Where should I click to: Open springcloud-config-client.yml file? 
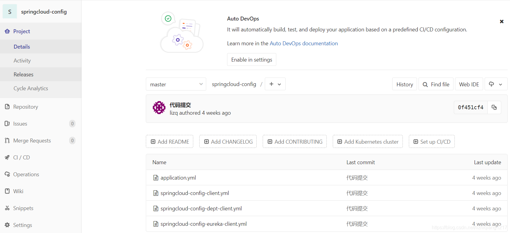point(195,193)
